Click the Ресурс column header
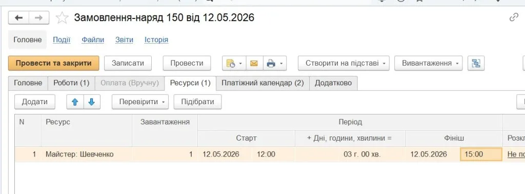Image resolution: width=525 pixels, height=194 pixels. point(86,130)
